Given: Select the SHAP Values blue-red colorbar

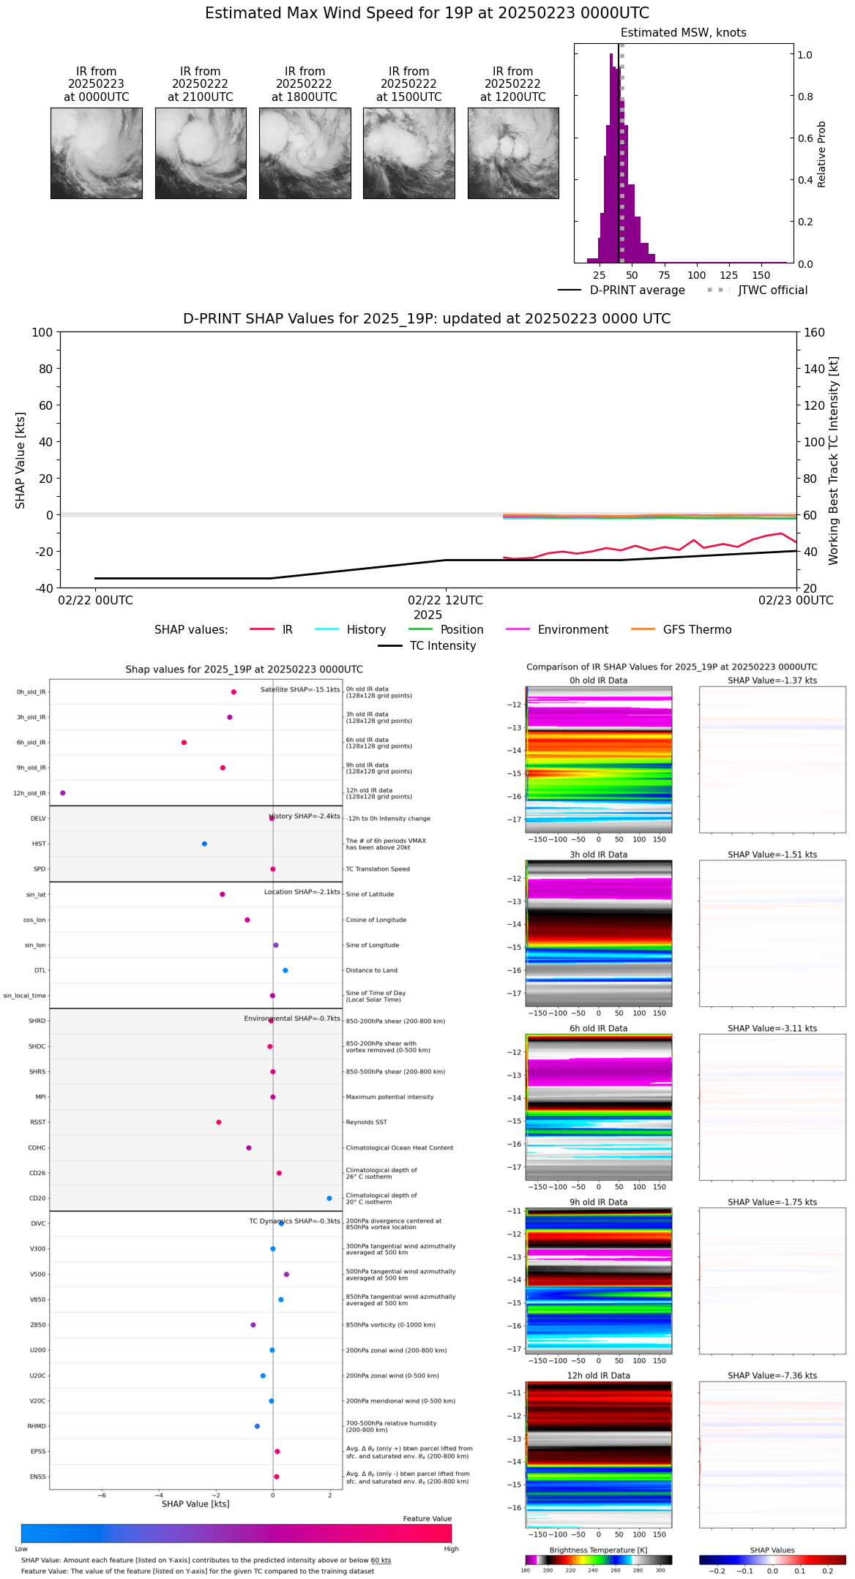Looking at the screenshot, I should (772, 1559).
